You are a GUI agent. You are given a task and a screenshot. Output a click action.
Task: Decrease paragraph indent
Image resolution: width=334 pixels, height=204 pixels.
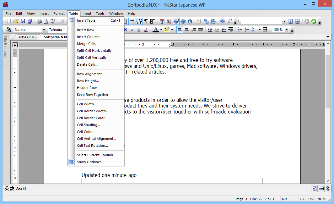tap(217, 30)
